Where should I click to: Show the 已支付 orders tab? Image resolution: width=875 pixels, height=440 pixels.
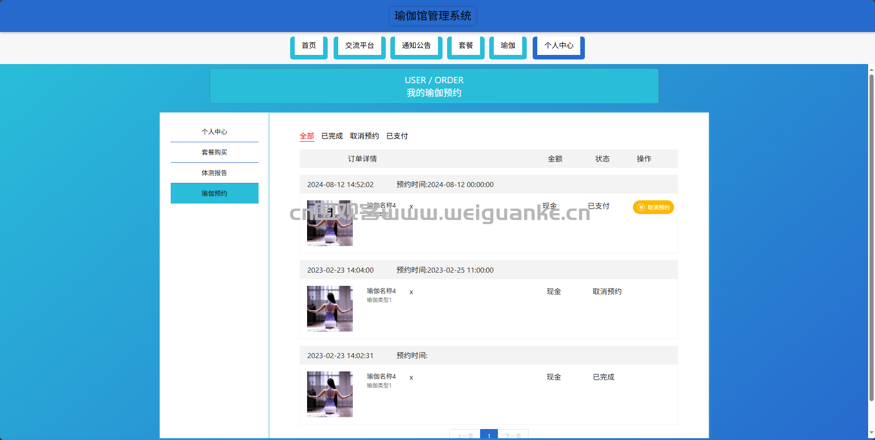(x=397, y=136)
